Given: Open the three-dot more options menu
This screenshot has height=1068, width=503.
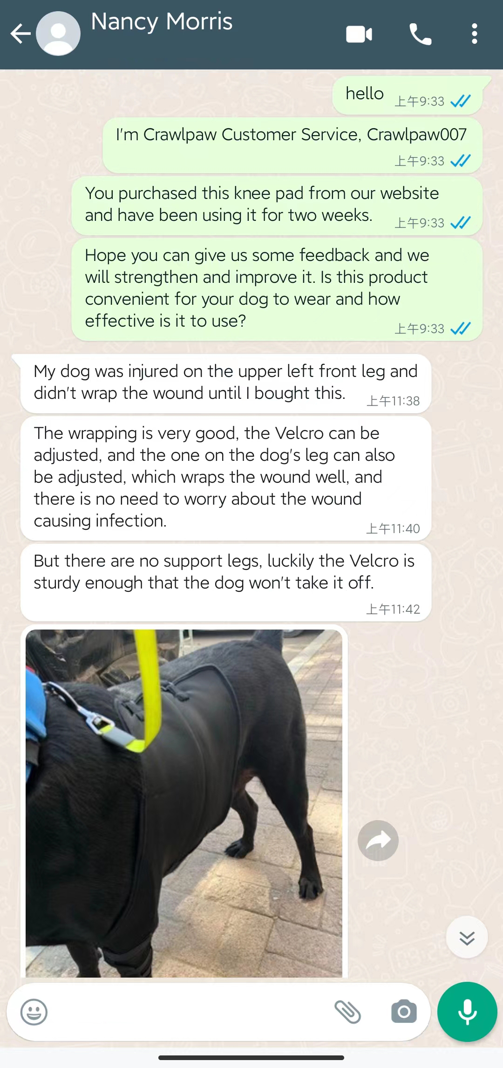Looking at the screenshot, I should tap(474, 34).
